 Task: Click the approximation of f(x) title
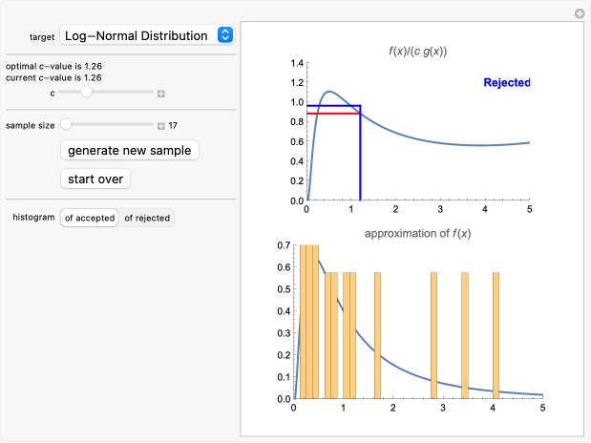[418, 233]
